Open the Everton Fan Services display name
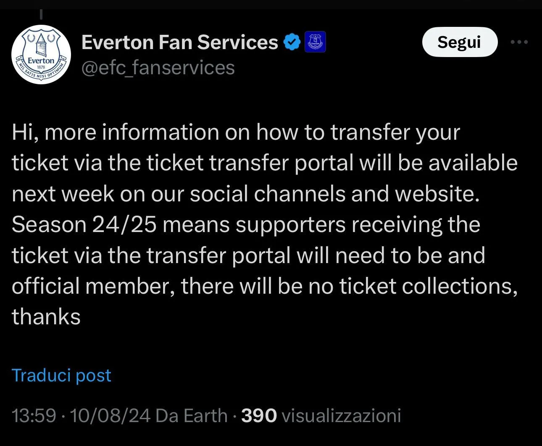 (179, 42)
